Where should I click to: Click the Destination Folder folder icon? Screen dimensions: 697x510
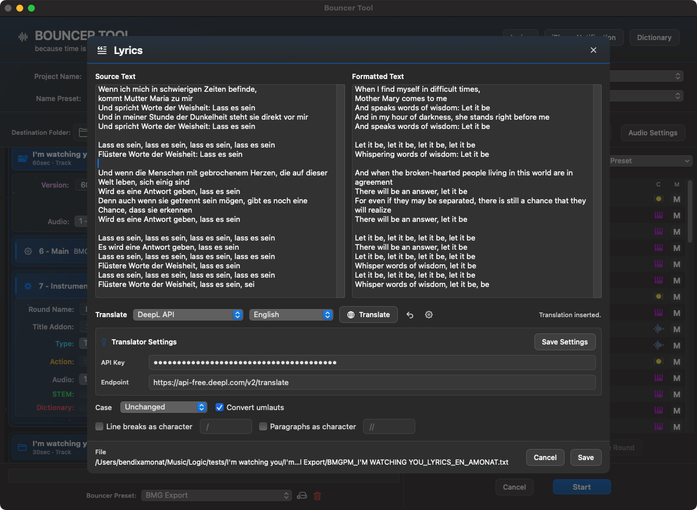pos(82,133)
